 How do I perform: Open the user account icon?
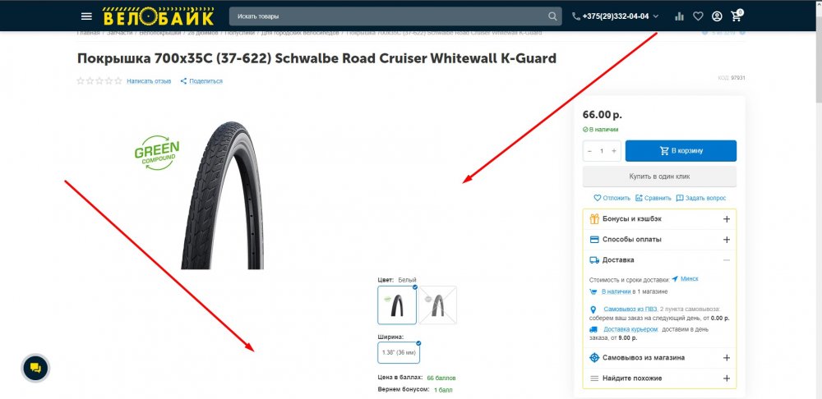point(717,16)
